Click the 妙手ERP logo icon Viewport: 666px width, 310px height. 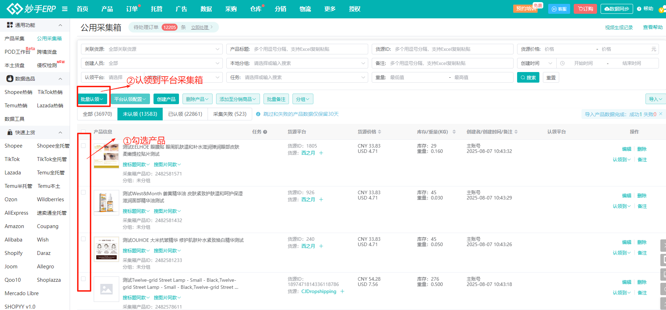click(x=15, y=9)
